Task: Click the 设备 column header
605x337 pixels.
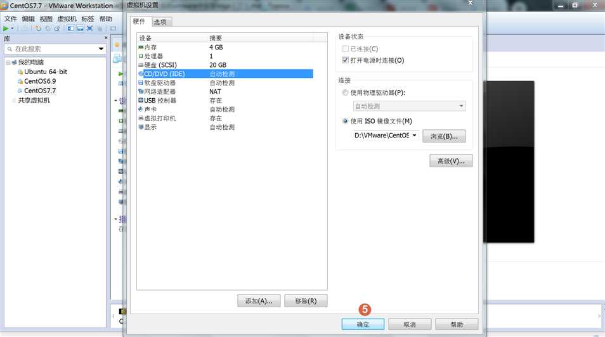Action: [x=172, y=38]
